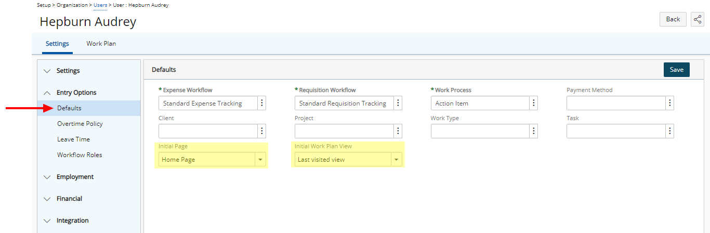Image resolution: width=710 pixels, height=233 pixels.
Task: Open Payment Method three-dot picker icon
Action: [x=670, y=103]
